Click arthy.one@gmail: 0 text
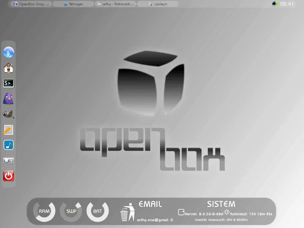Image resolution: width=304 pixels, height=228 pixels. pyautogui.click(x=155, y=220)
